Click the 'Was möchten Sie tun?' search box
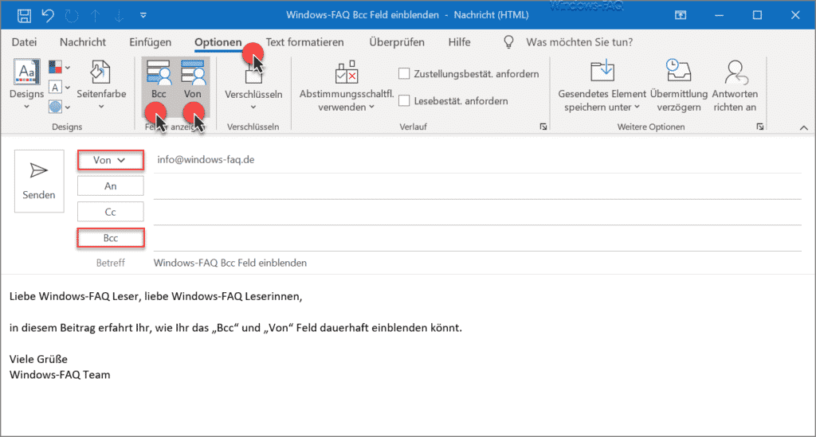 579,42
